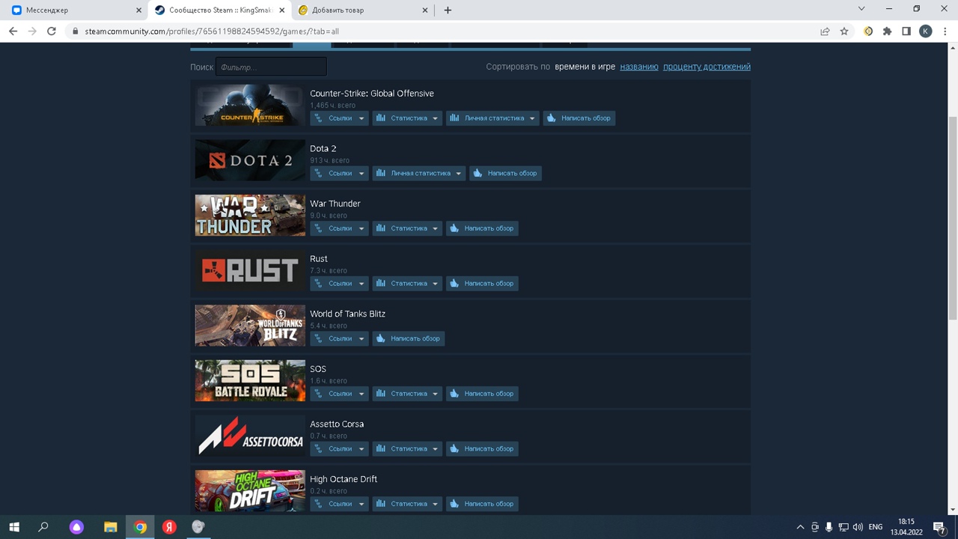Open Rust Ссылки dropdown

pos(339,283)
